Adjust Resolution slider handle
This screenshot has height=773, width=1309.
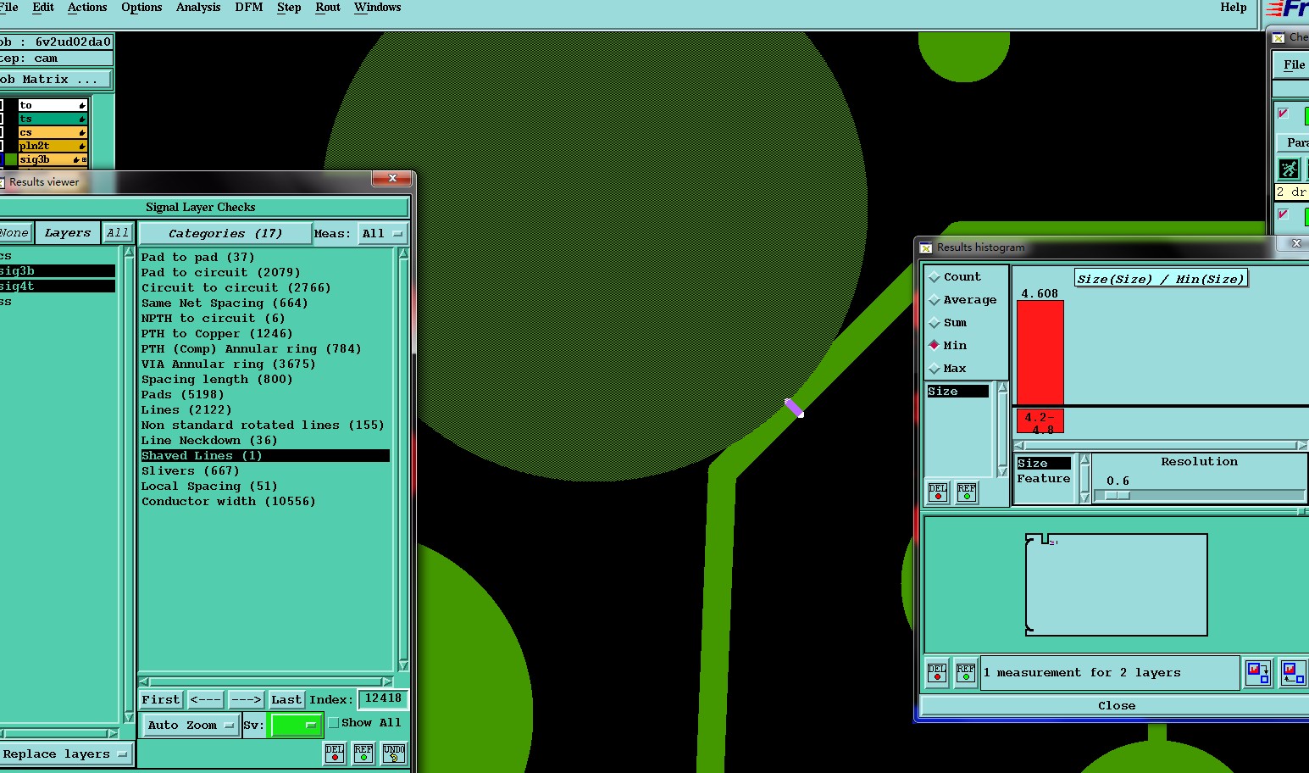(x=1118, y=496)
